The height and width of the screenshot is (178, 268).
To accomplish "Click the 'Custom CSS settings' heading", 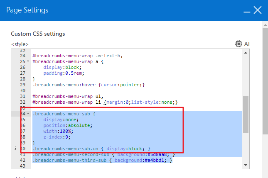I will click(38, 34).
